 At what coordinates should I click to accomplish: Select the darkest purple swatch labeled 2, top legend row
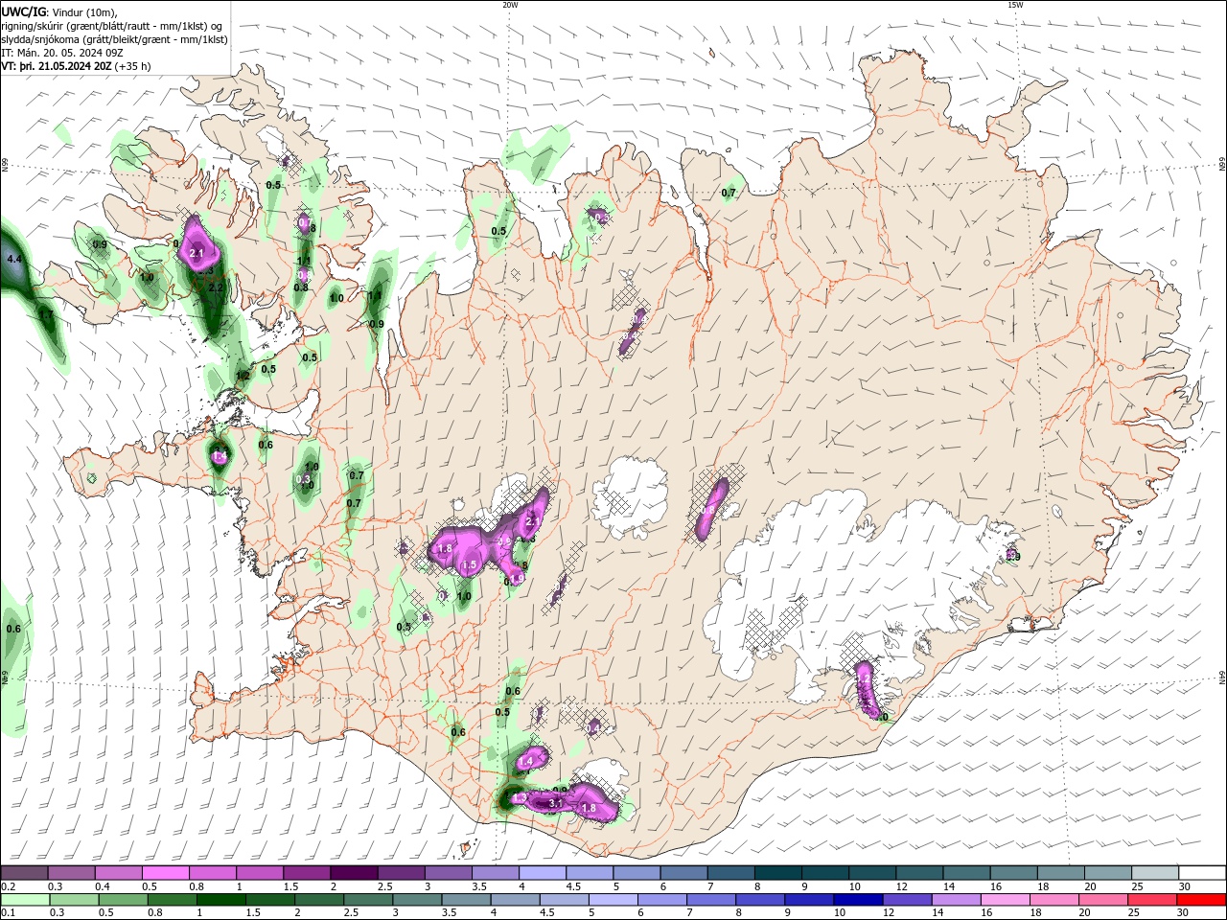(353, 873)
